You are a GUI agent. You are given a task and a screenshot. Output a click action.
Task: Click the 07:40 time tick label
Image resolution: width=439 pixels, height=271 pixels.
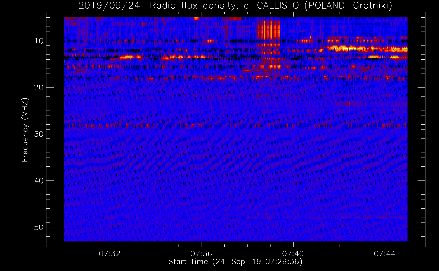pos(293,254)
